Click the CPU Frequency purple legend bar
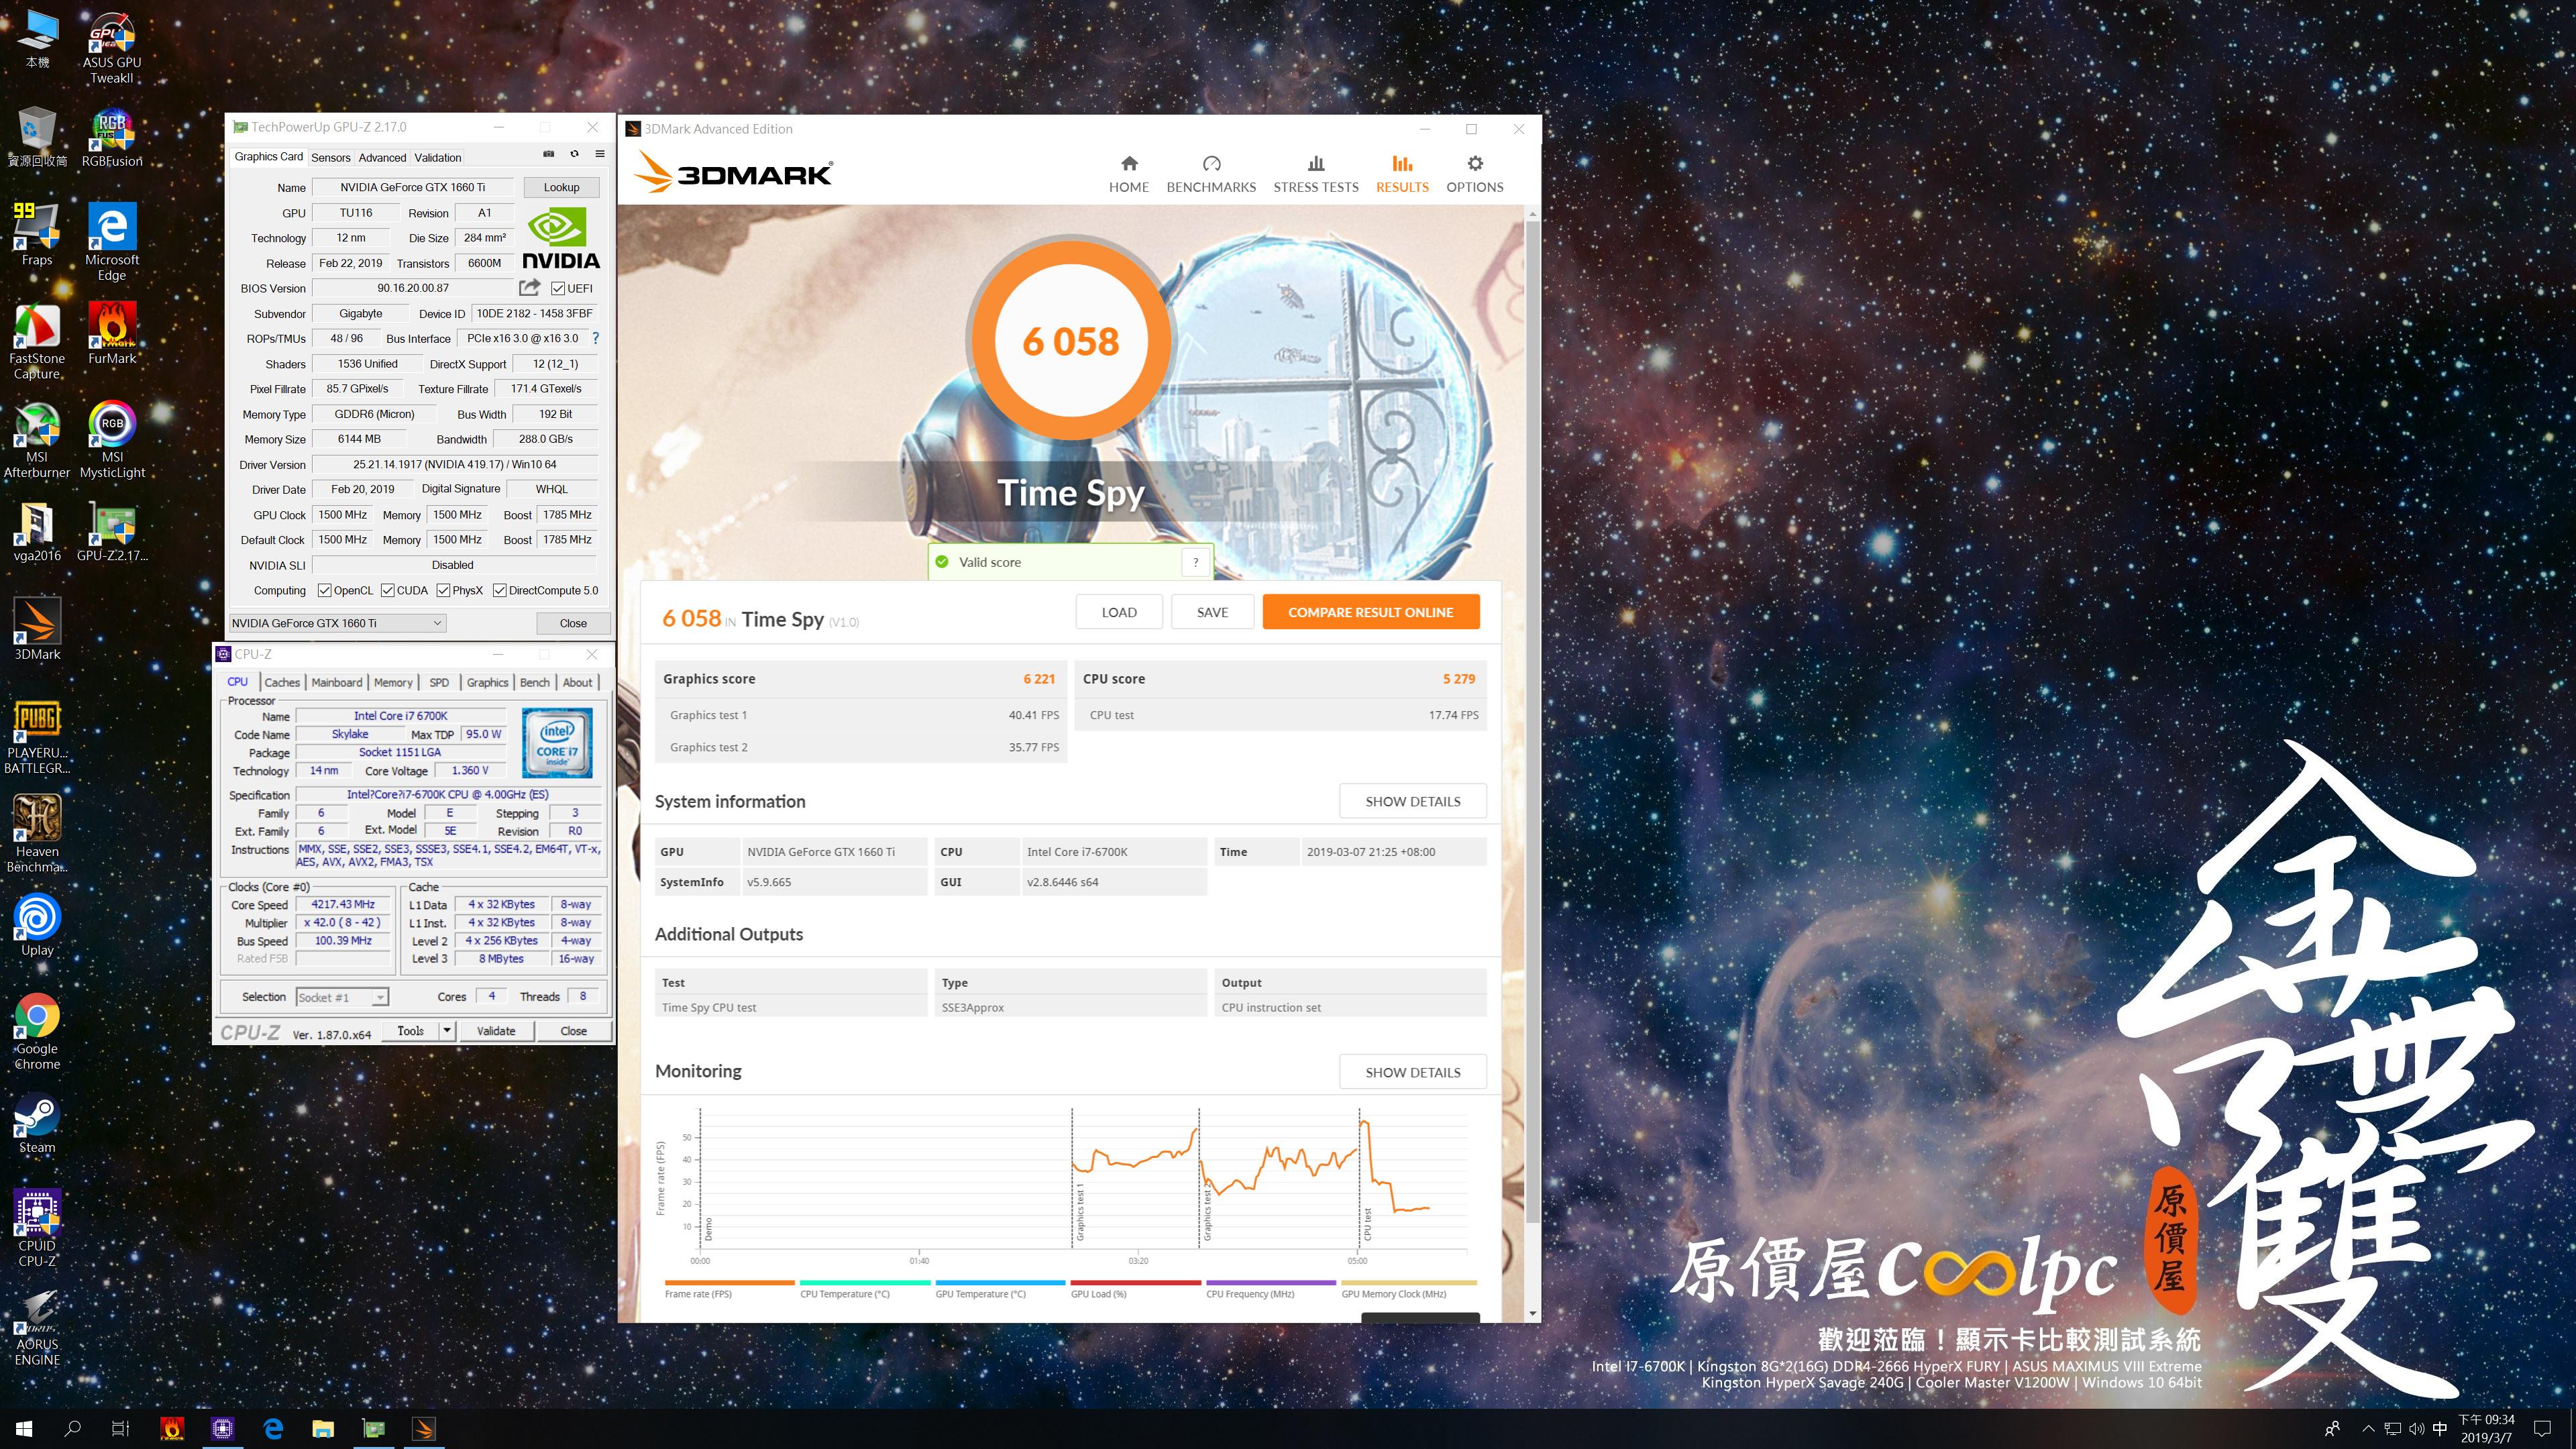The width and height of the screenshot is (2576, 1449). tap(1271, 1282)
